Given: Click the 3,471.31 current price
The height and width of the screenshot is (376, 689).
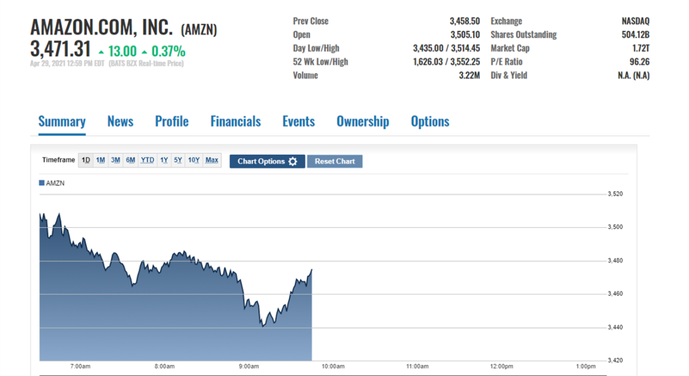Looking at the screenshot, I should 60,49.
